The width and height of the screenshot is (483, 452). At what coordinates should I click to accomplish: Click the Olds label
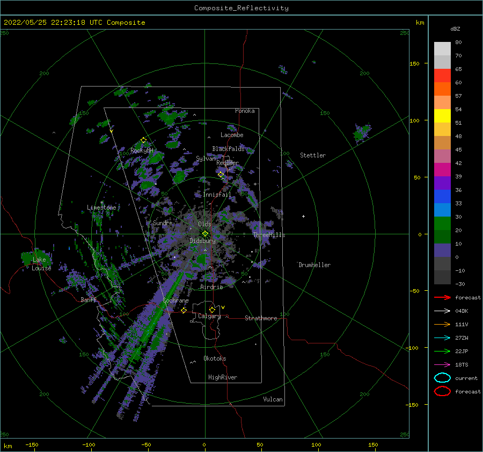point(204,224)
